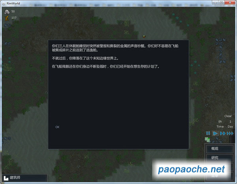This screenshot has height=184, width=237.
Task: Click the RimWorld title bar icon
Action: (x=4, y=3)
